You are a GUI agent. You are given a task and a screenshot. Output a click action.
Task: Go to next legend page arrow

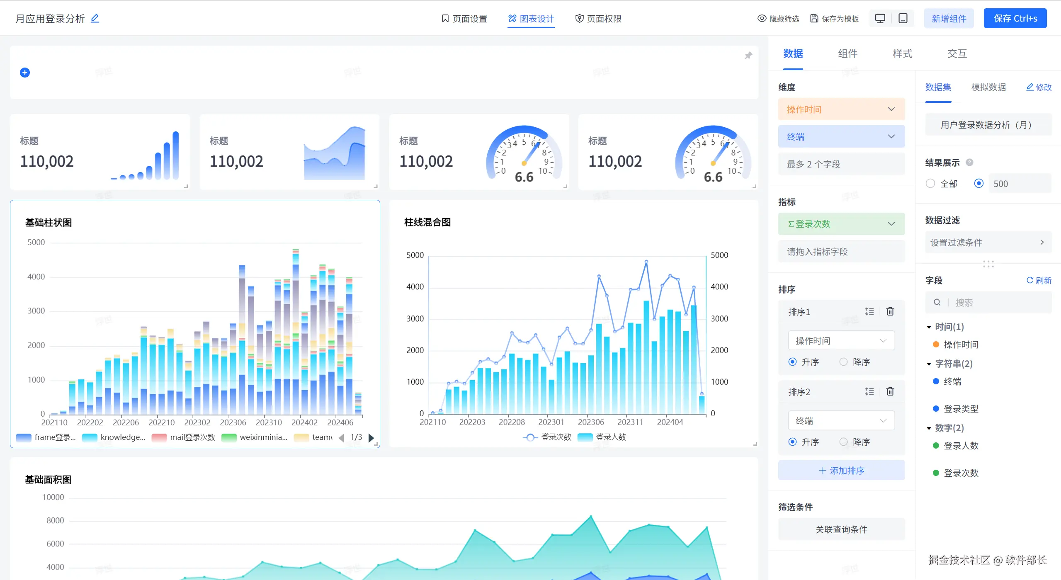(371, 437)
